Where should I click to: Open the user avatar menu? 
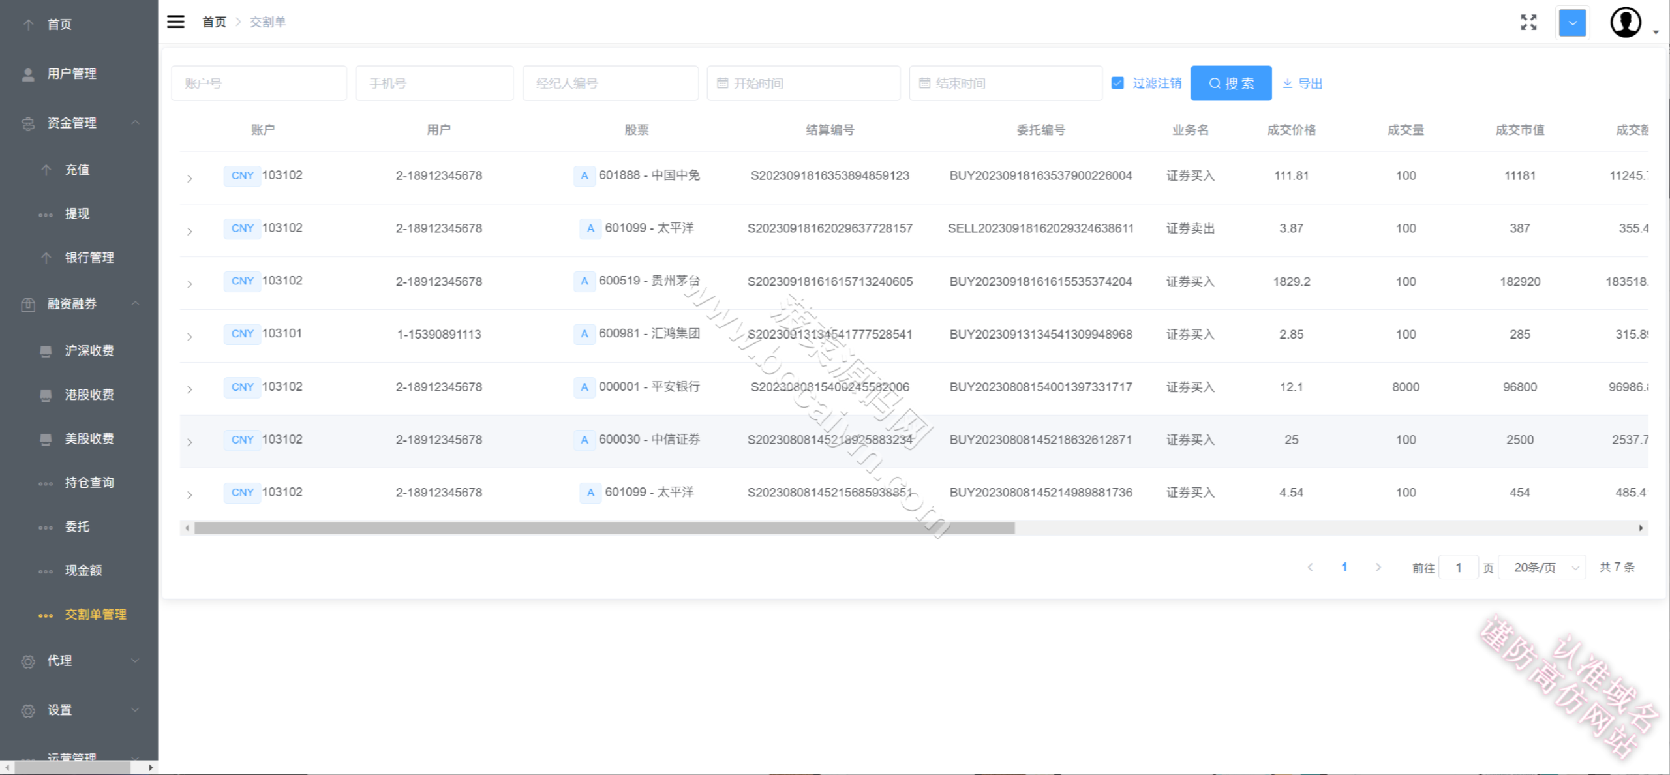[1626, 23]
